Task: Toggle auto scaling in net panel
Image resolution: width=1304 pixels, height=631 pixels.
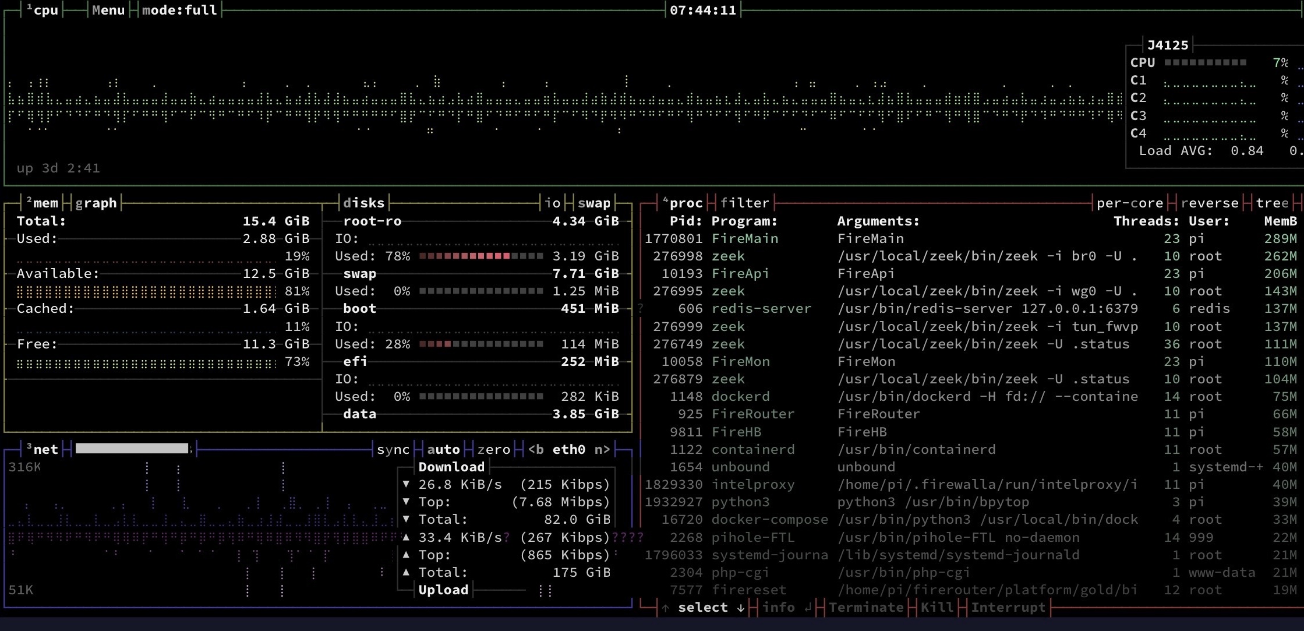Action: tap(443, 449)
